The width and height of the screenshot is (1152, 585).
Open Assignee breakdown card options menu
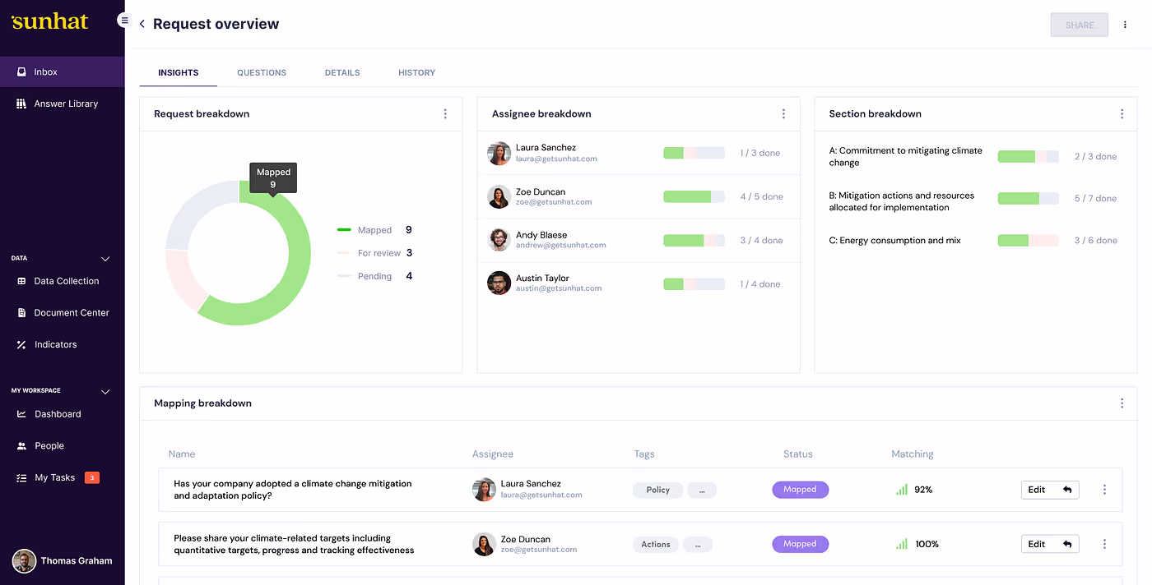[783, 114]
